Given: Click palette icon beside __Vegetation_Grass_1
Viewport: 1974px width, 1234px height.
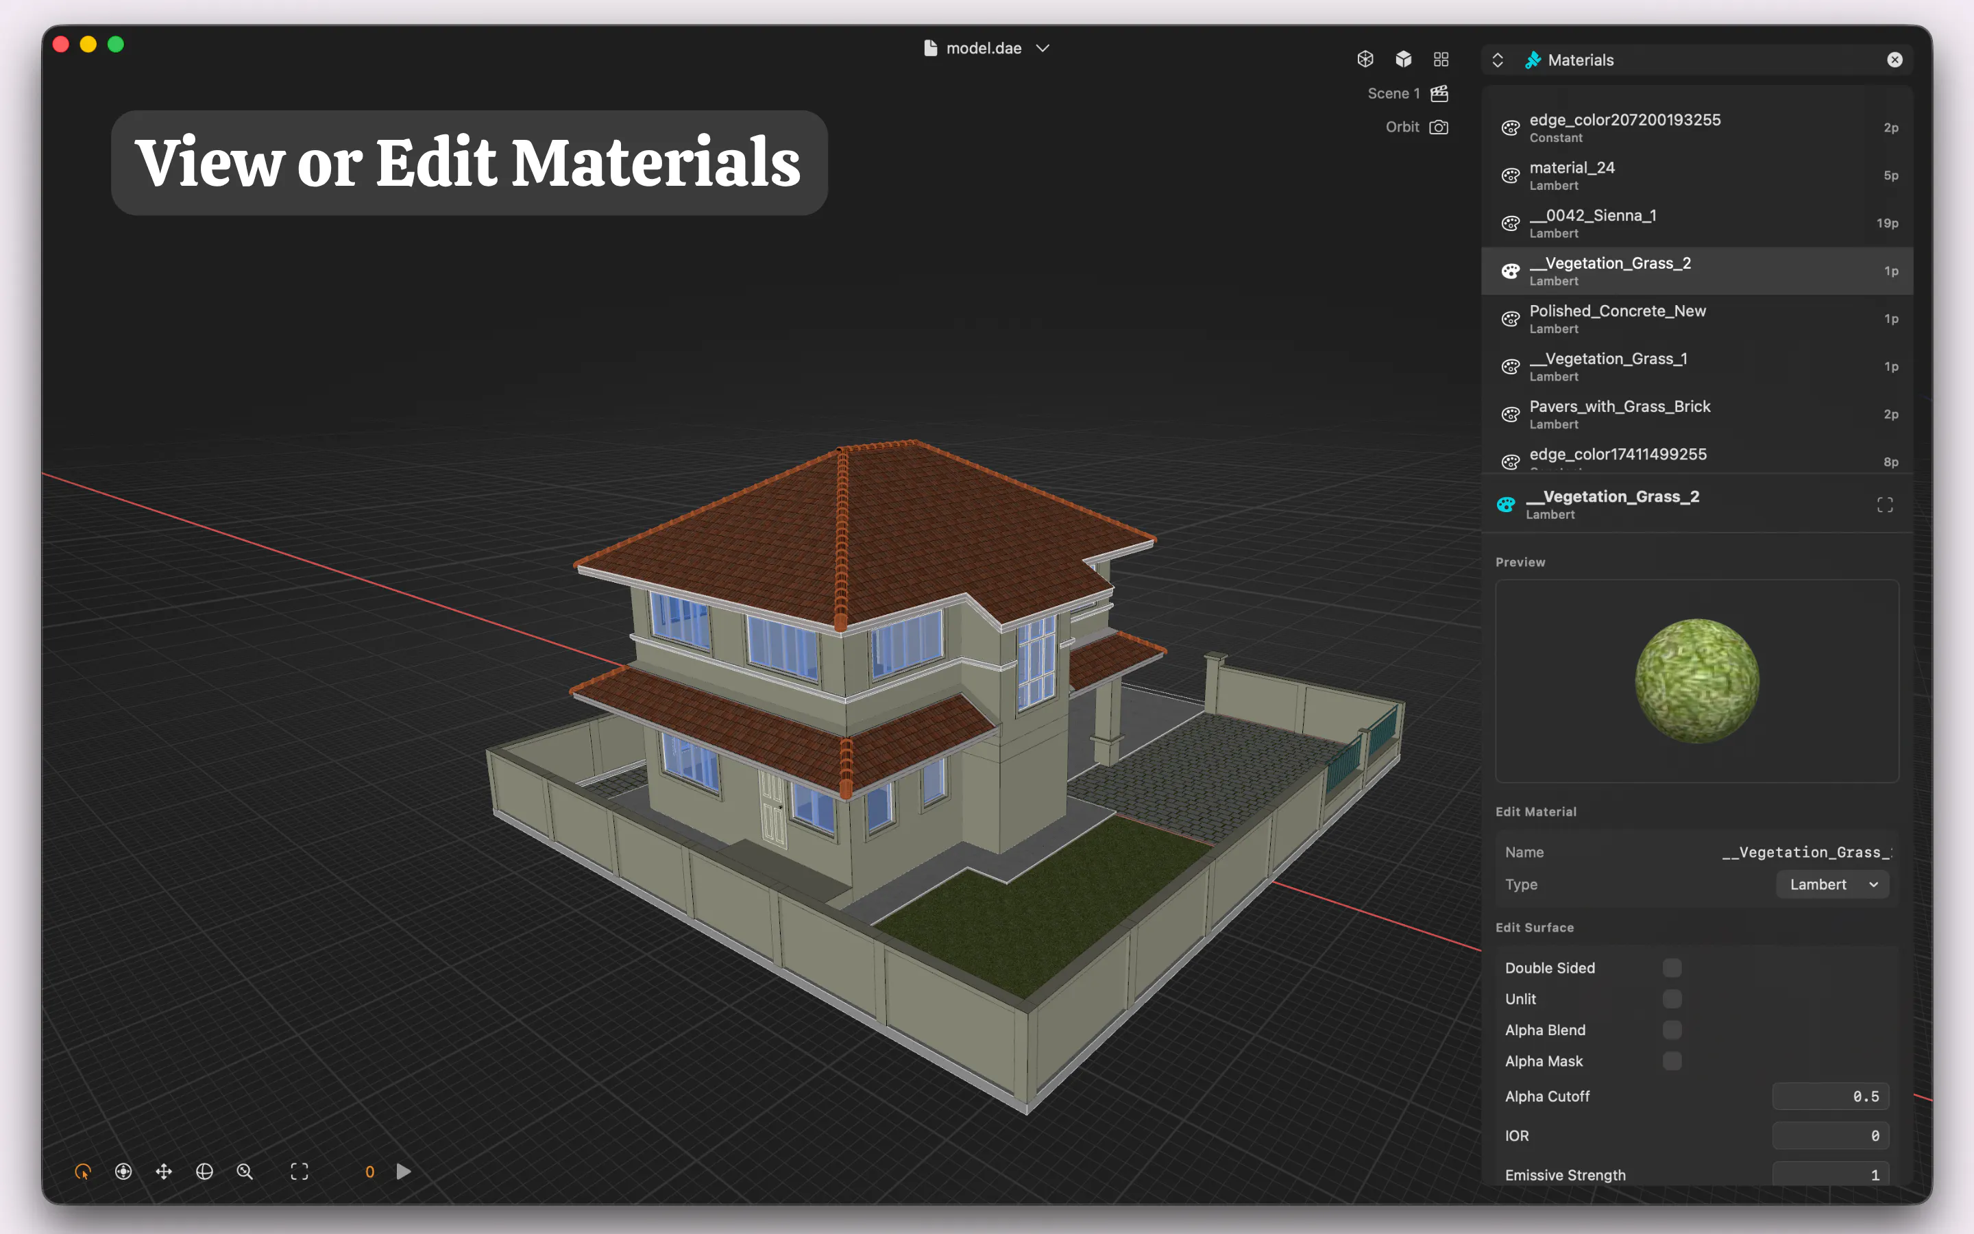Looking at the screenshot, I should click(1511, 367).
